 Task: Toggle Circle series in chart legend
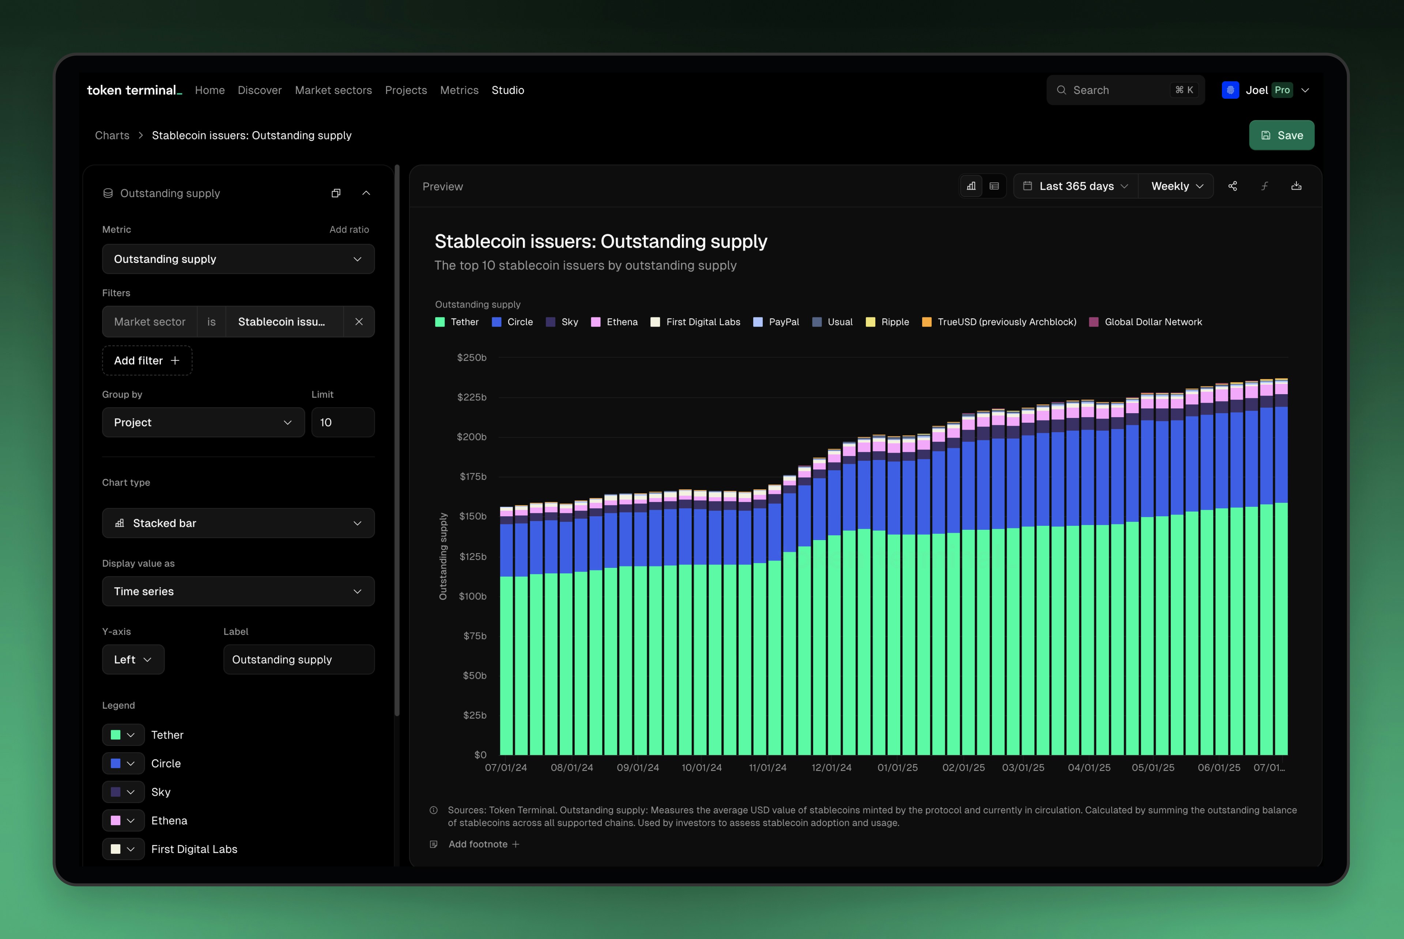512,322
